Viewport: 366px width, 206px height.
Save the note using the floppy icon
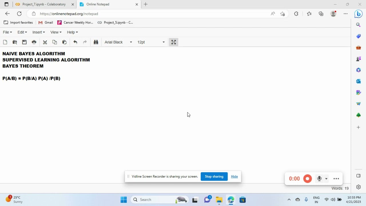coord(24,42)
